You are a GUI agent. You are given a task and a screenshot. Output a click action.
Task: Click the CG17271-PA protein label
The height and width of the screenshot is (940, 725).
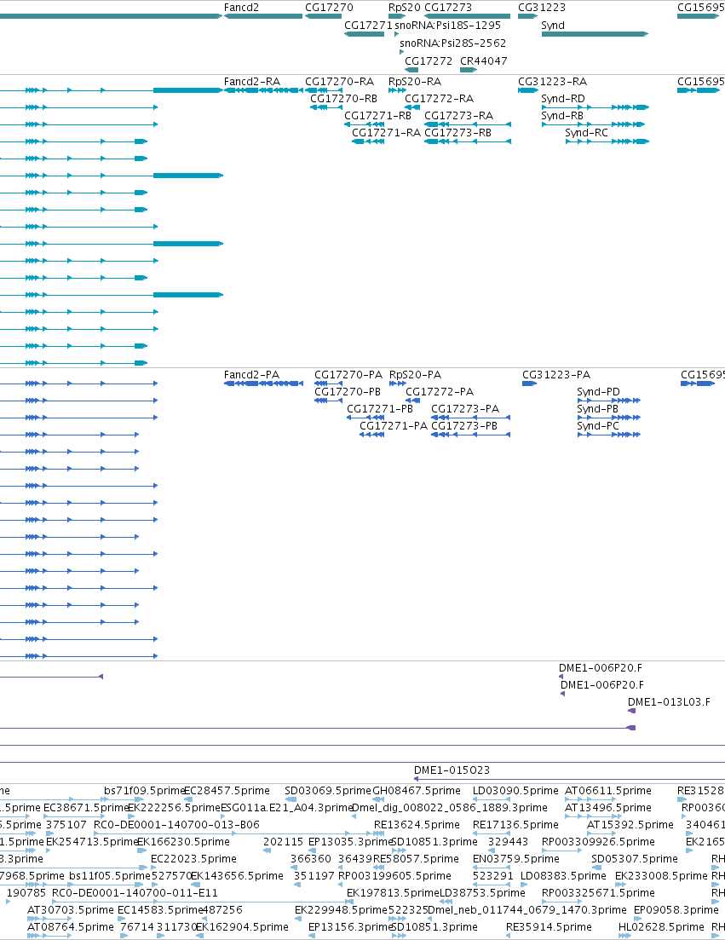coord(394,426)
